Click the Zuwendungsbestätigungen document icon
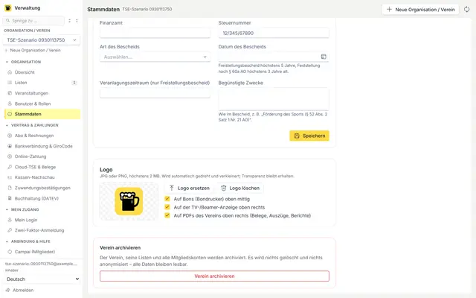This screenshot has height=298, width=476. [10, 188]
